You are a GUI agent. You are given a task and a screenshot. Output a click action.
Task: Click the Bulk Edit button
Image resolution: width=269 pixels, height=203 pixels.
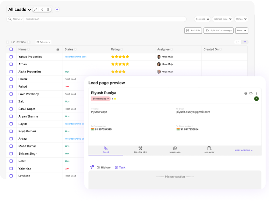193,31
